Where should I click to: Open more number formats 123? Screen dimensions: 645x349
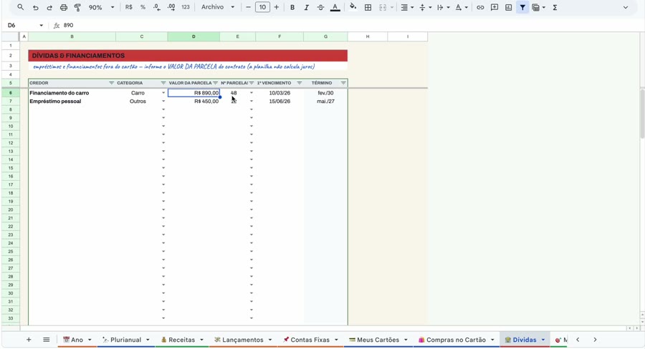click(186, 7)
